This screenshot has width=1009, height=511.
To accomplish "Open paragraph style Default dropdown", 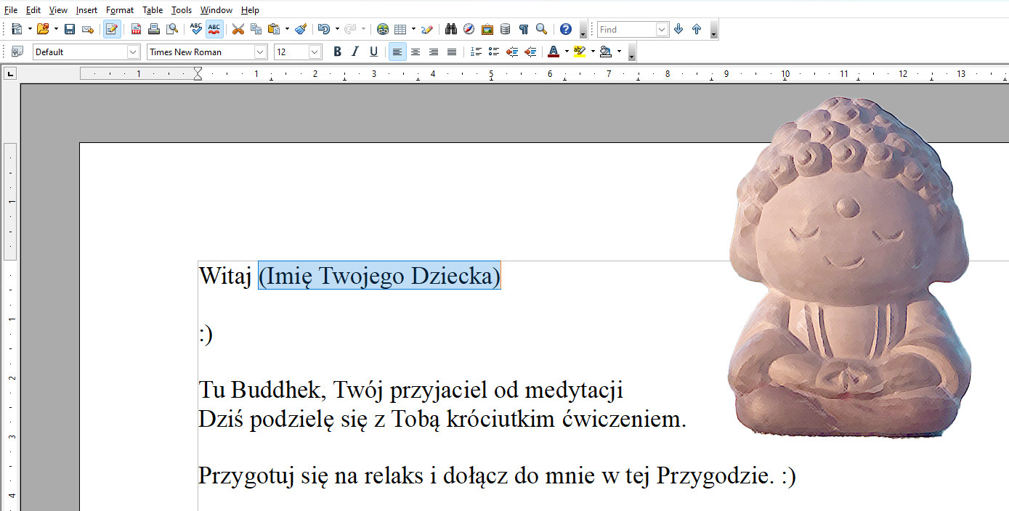I will click(x=134, y=52).
